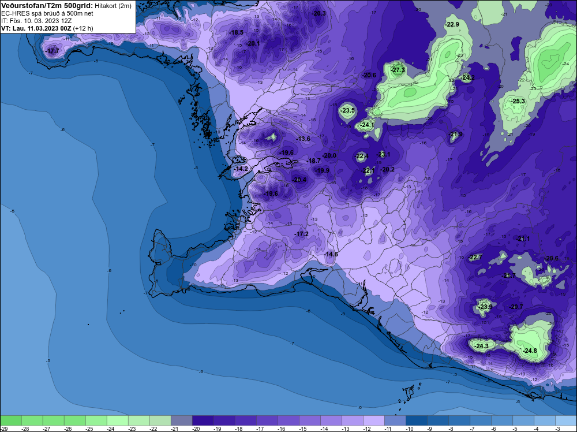
Task: Click the 'Hitakort (2m)' label in header
Action: [113, 6]
